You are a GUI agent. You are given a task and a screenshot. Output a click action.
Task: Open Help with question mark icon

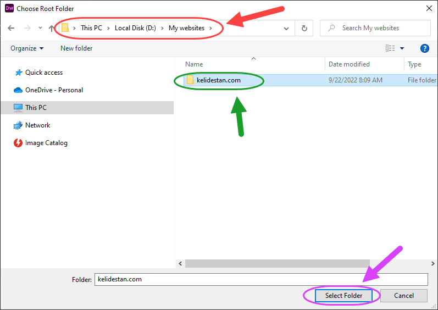tap(425, 48)
